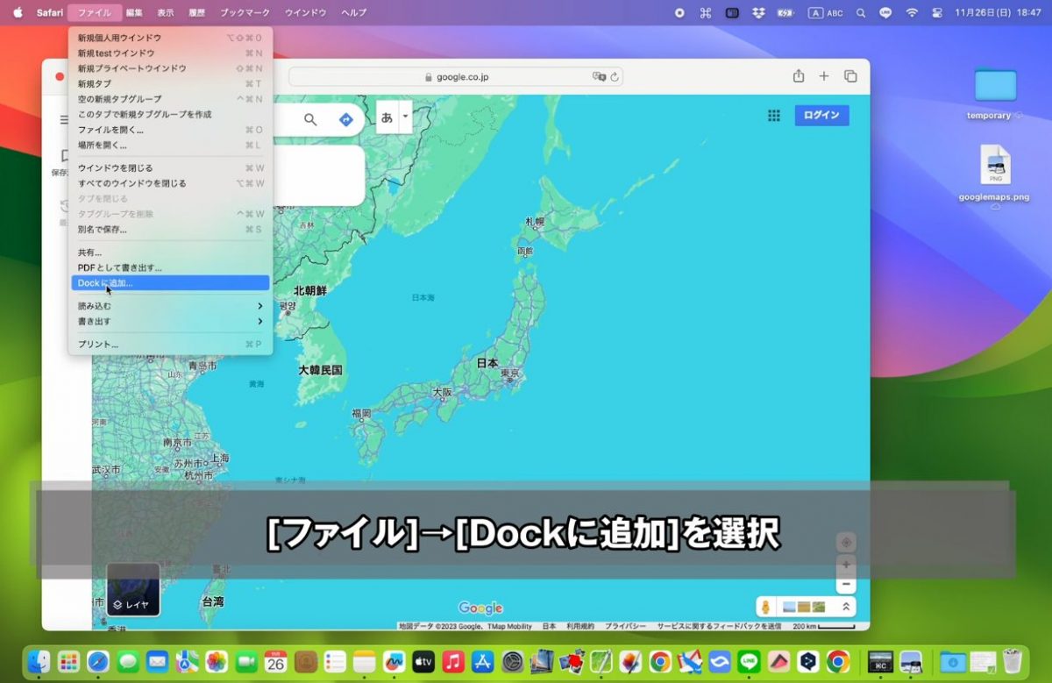The image size is (1052, 683).
Task: Zoom in the map with plus
Action: 846,565
